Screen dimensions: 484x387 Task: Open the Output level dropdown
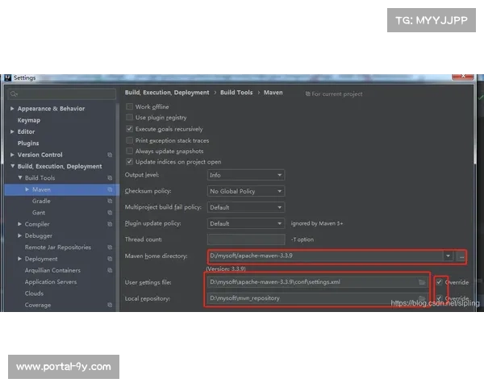tap(245, 175)
